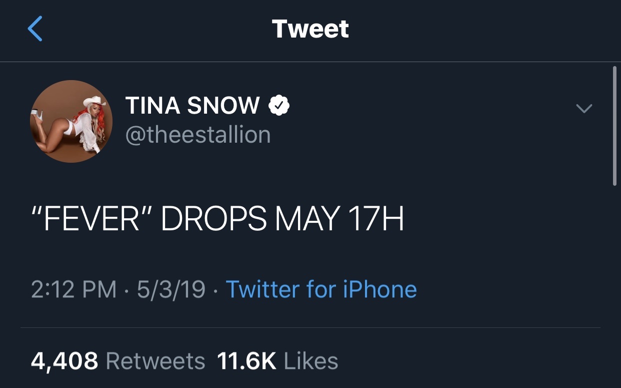Image resolution: width=621 pixels, height=388 pixels.
Task: Click the Tweet header title
Action: click(x=310, y=29)
